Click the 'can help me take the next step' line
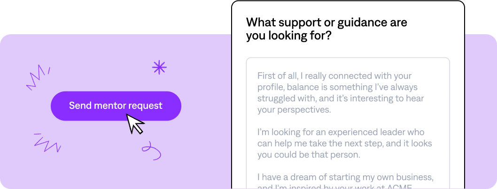497x189 pixels. coord(344,144)
